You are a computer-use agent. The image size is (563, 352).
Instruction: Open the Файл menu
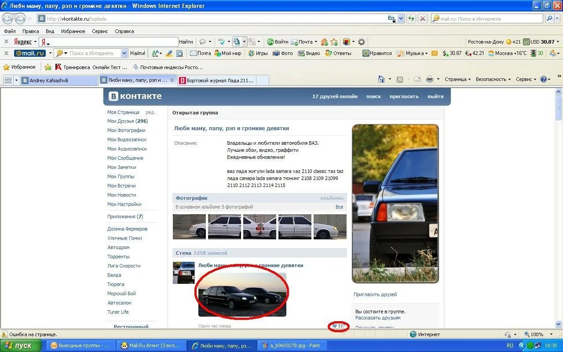[x=10, y=31]
